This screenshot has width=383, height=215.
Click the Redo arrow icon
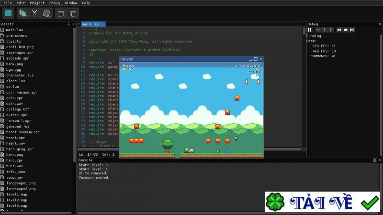click(x=73, y=13)
